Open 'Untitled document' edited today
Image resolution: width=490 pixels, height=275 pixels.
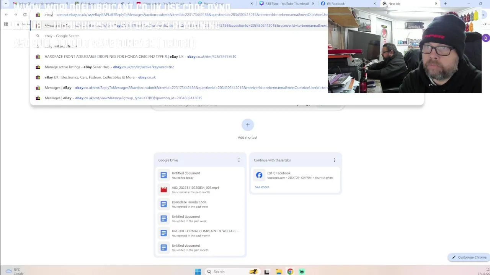point(199,175)
